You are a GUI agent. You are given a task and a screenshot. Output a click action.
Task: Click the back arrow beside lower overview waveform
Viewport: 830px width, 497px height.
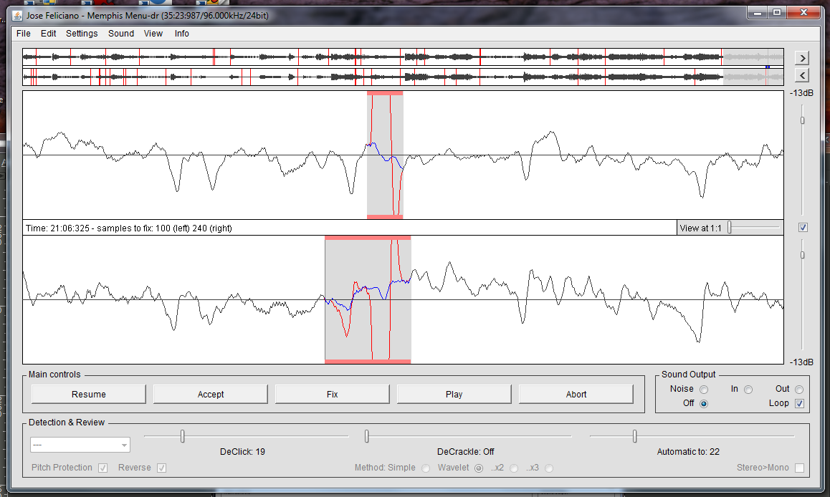click(x=803, y=76)
